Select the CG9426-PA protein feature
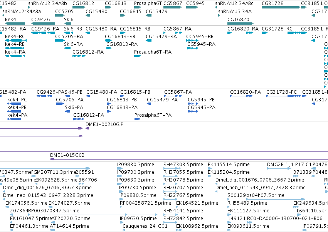Image resolution: width=328 pixels, height=232 pixels. tap(44, 96)
